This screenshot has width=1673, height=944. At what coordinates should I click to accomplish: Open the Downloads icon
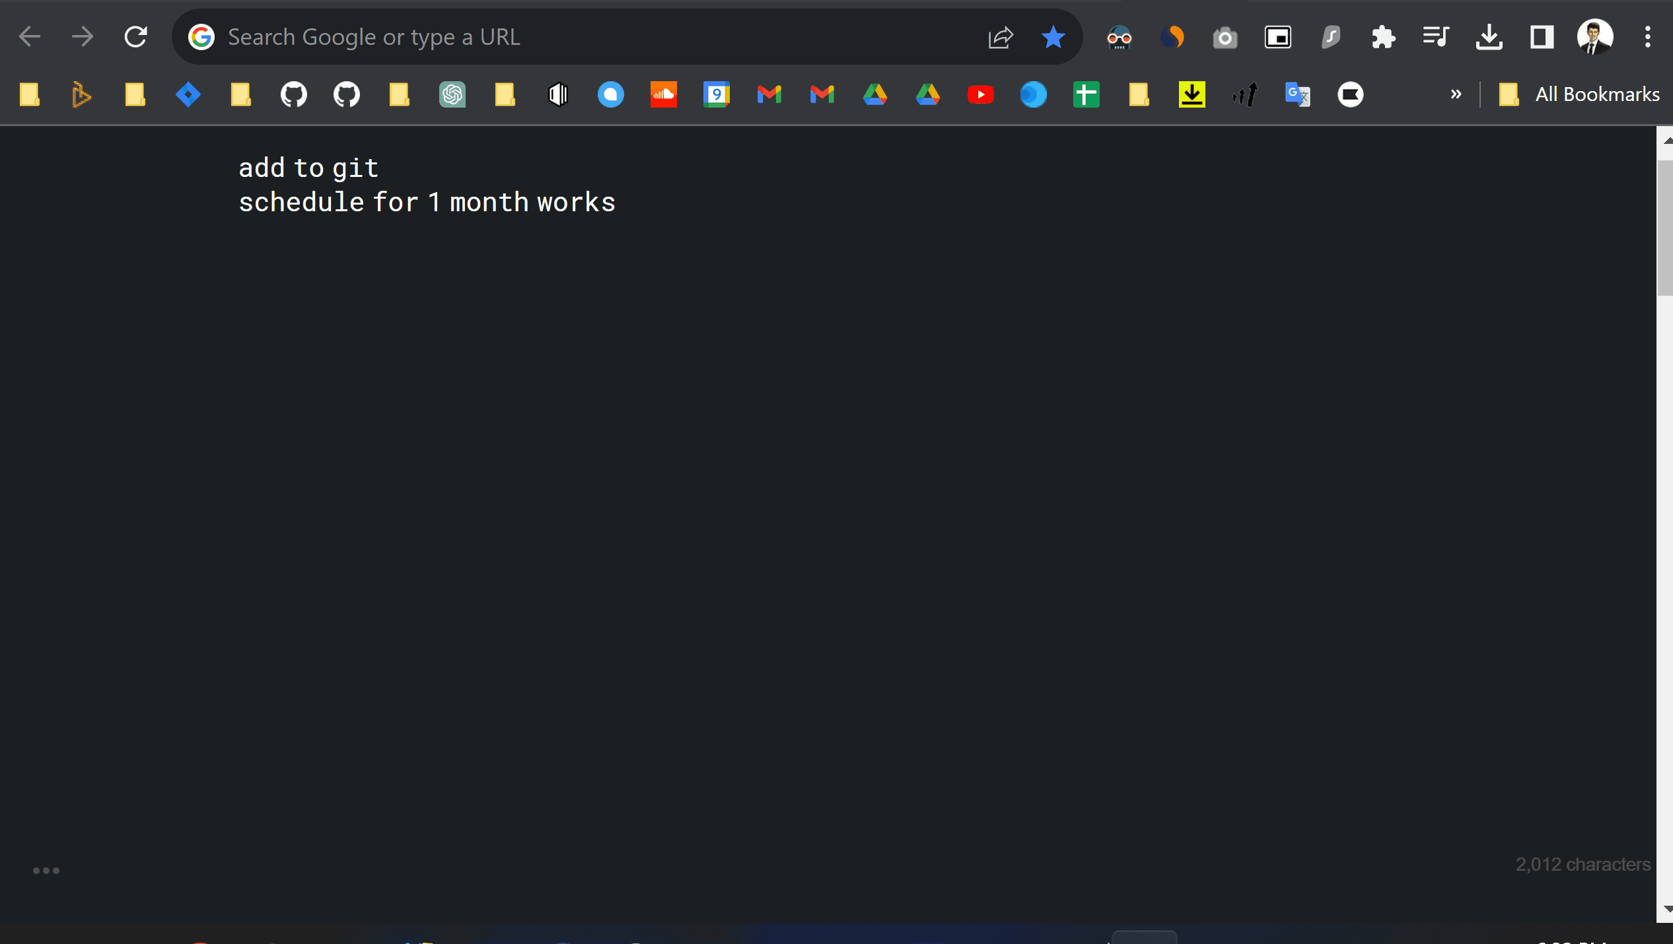(1489, 37)
